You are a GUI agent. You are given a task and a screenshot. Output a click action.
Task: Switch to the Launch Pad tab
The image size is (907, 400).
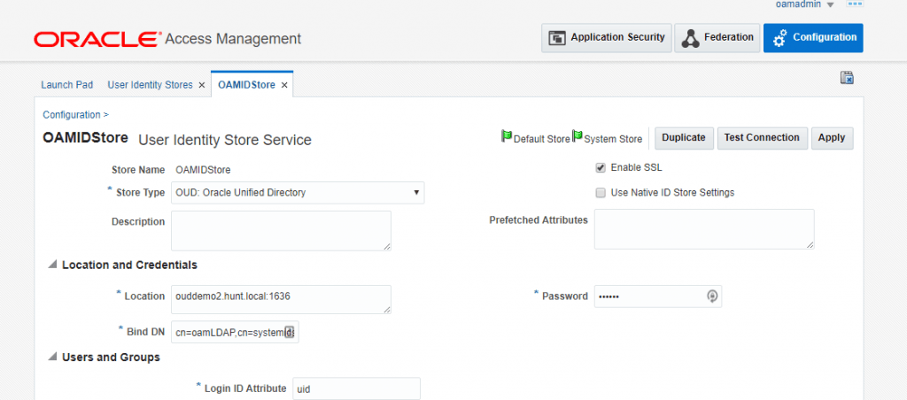pyautogui.click(x=66, y=85)
